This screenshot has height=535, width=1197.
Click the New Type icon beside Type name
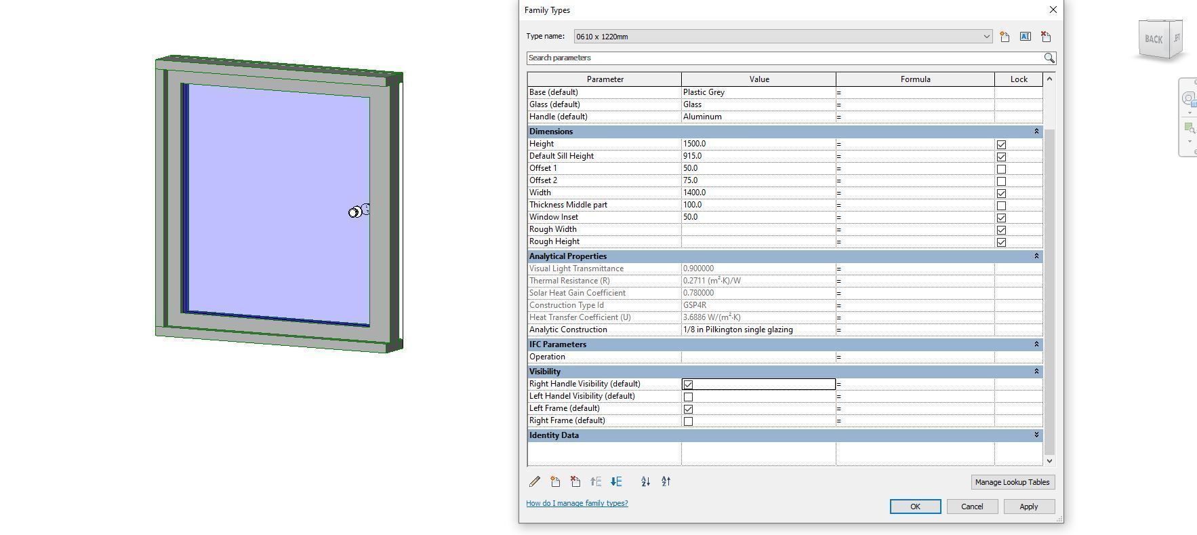tap(1005, 37)
